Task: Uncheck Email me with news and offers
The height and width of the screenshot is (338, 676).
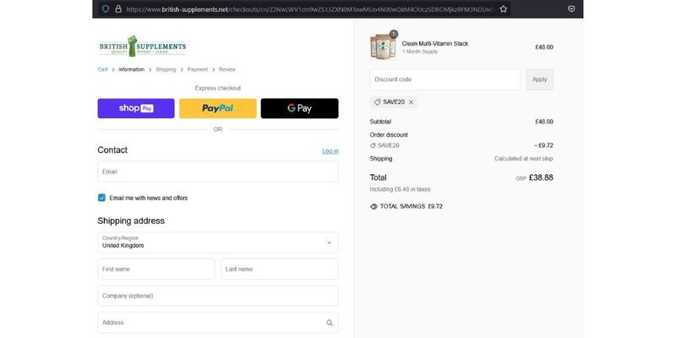Action: [x=101, y=198]
